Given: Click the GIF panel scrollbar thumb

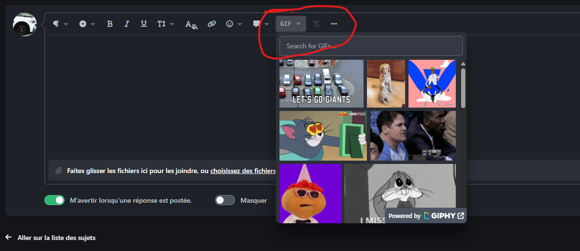Looking at the screenshot, I should coord(463,87).
